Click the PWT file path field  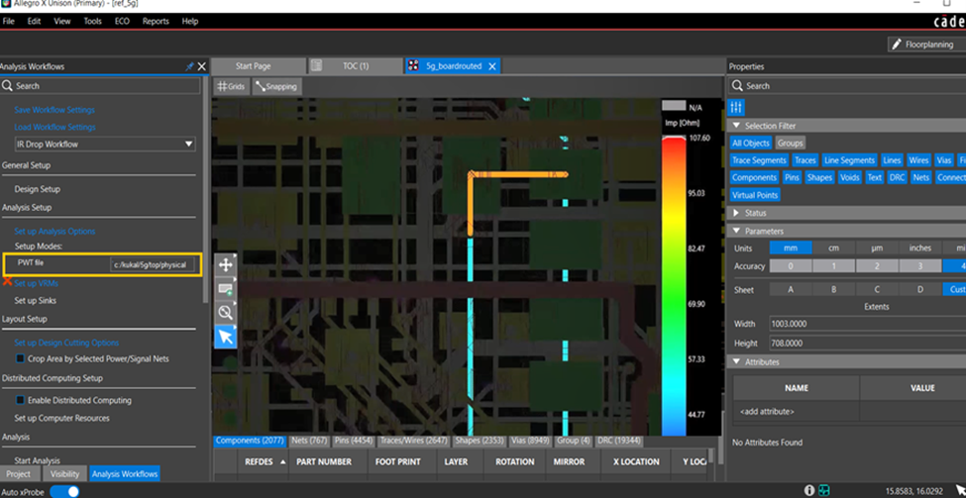point(153,264)
